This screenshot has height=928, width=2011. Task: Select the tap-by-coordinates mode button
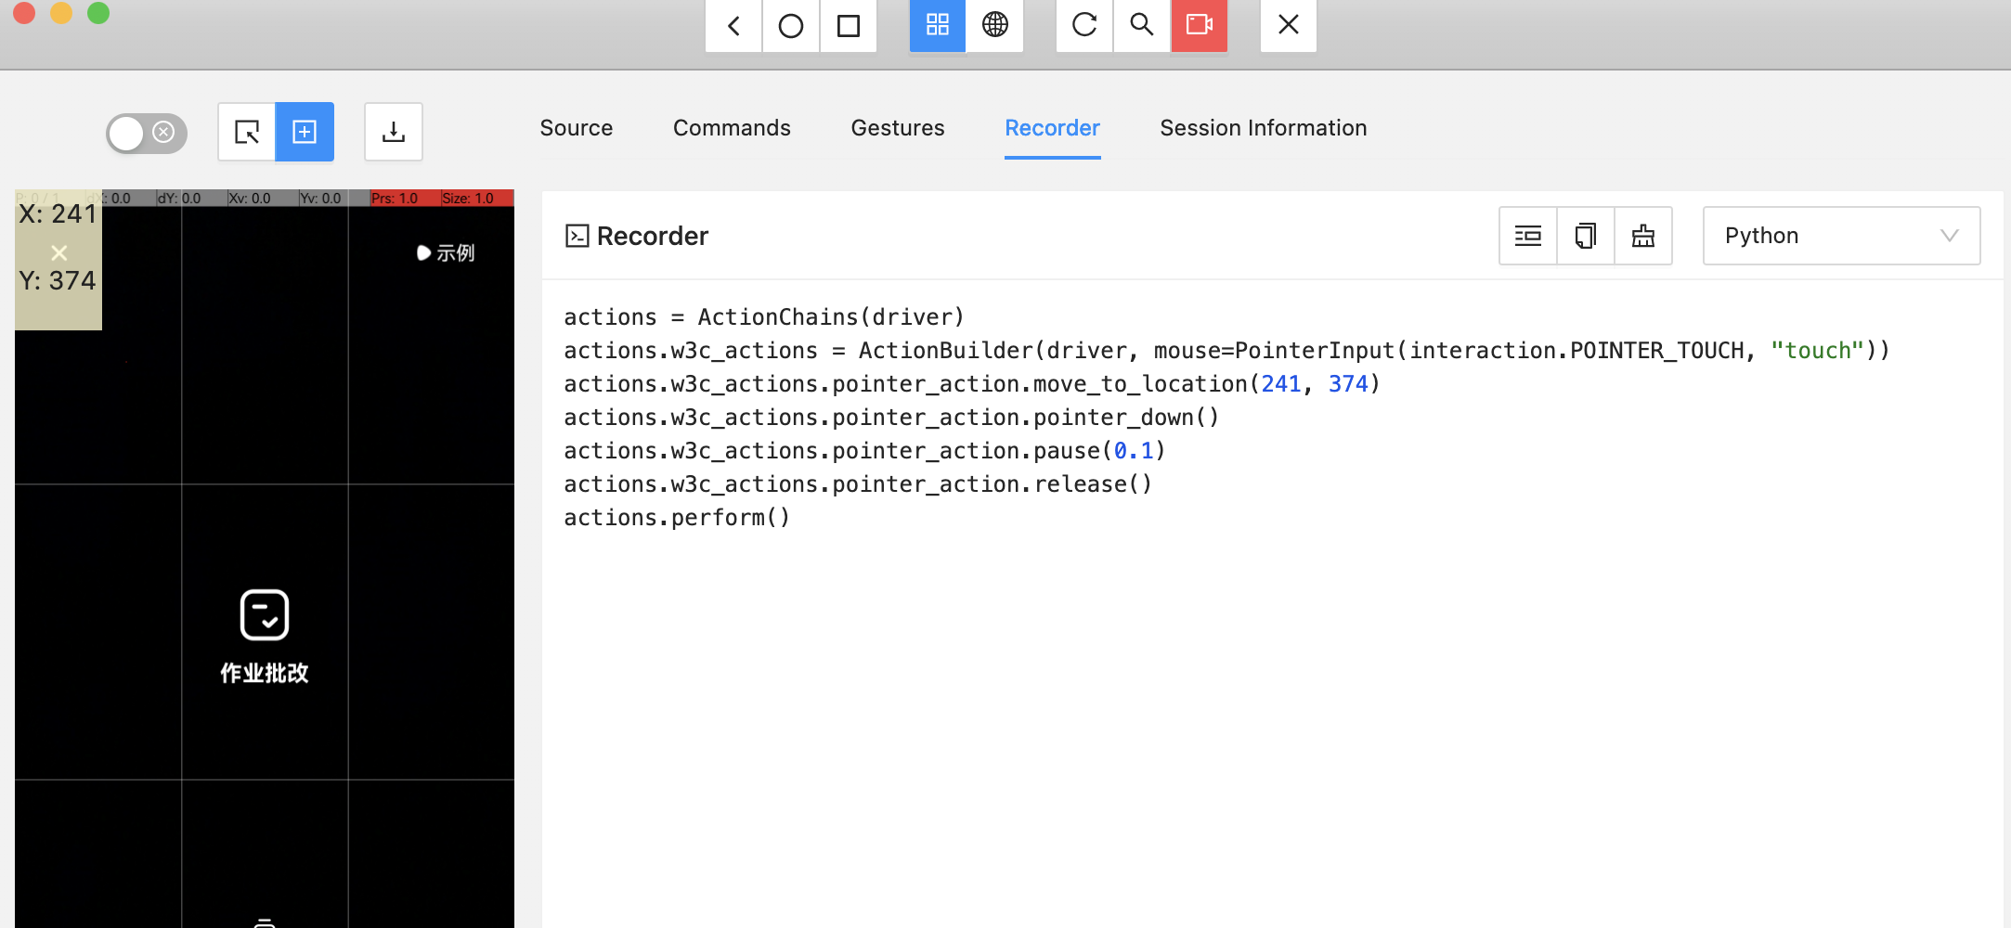pos(305,132)
